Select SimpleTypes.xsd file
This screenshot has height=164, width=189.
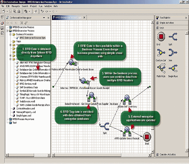click(24, 116)
